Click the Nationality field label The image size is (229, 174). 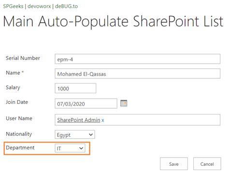pos(19,134)
